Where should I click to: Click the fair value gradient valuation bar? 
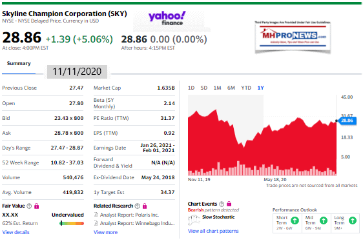click(x=72, y=223)
